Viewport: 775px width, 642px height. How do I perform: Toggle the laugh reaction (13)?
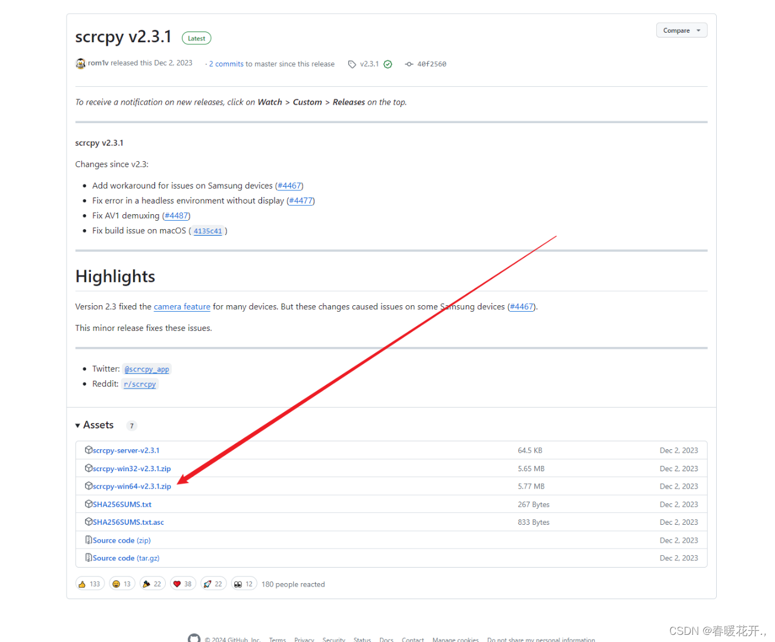coord(122,584)
